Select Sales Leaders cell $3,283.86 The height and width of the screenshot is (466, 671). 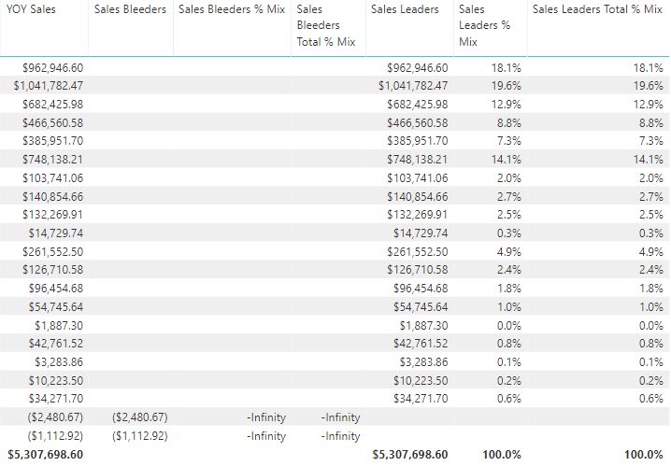point(423,362)
